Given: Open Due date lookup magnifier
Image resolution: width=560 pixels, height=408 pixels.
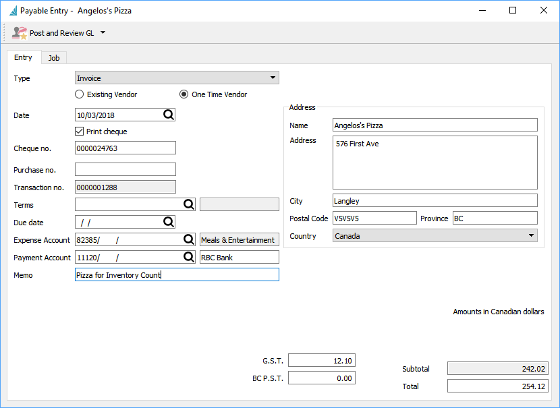Looking at the screenshot, I should (169, 222).
